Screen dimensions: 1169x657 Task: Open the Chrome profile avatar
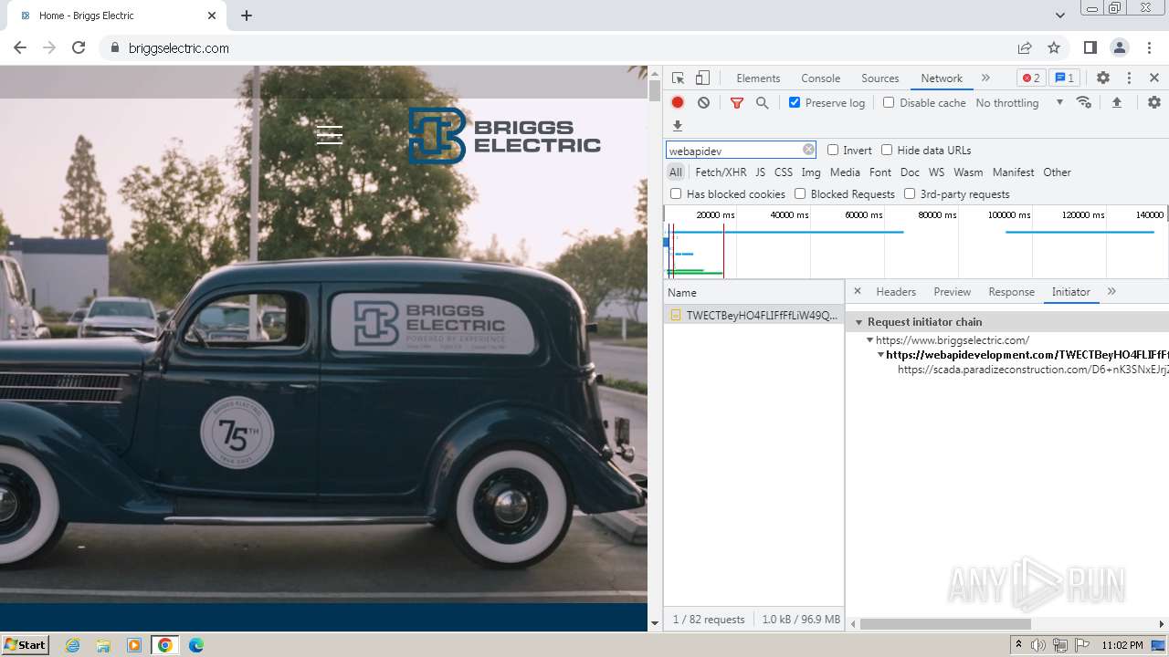(x=1120, y=47)
